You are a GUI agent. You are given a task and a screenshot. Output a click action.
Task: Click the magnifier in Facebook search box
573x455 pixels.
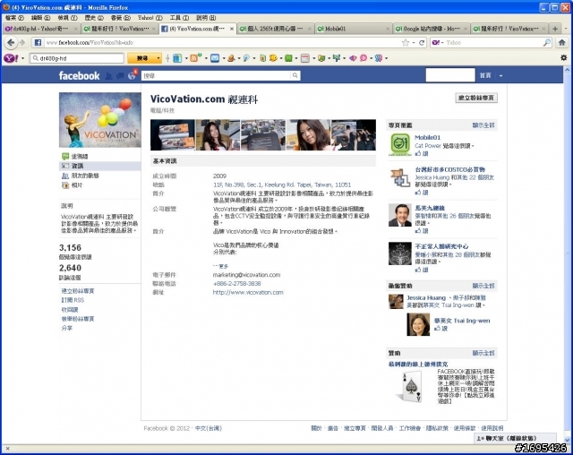coord(295,75)
